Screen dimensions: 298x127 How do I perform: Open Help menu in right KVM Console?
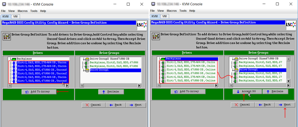(x=192, y=11)
